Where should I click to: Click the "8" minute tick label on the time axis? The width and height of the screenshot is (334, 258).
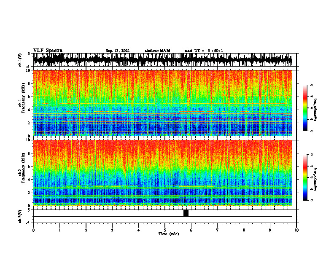click(x=244, y=230)
